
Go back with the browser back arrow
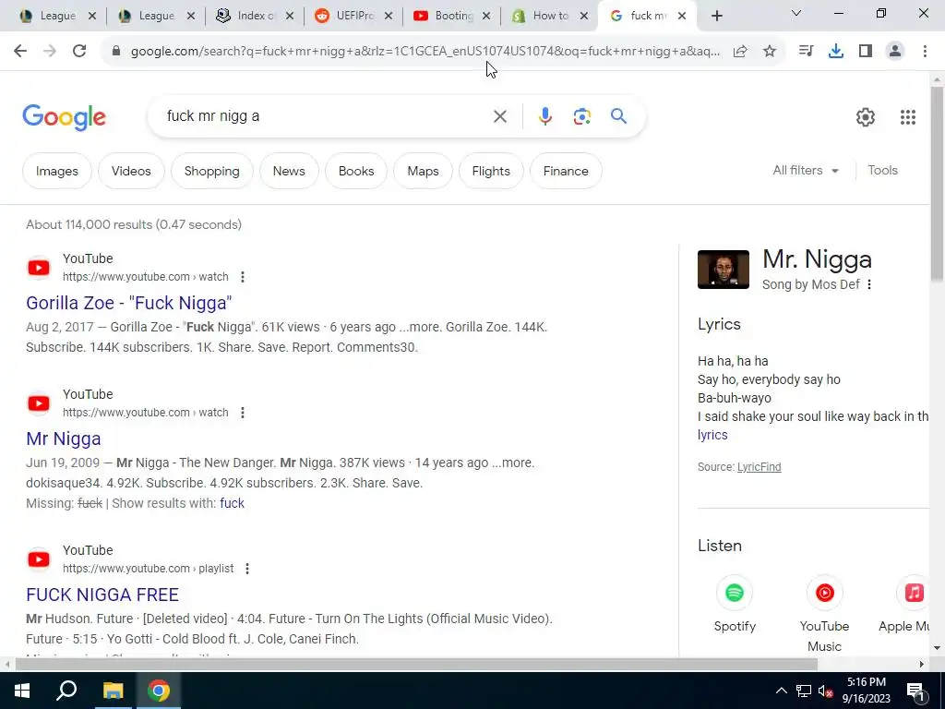coord(20,52)
